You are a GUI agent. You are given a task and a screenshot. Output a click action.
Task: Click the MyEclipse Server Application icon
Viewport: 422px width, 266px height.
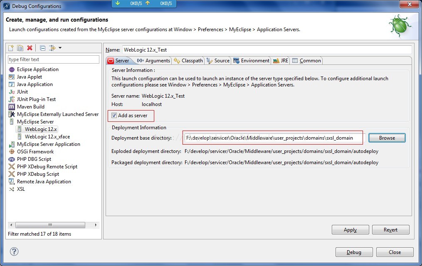pyautogui.click(x=12, y=144)
